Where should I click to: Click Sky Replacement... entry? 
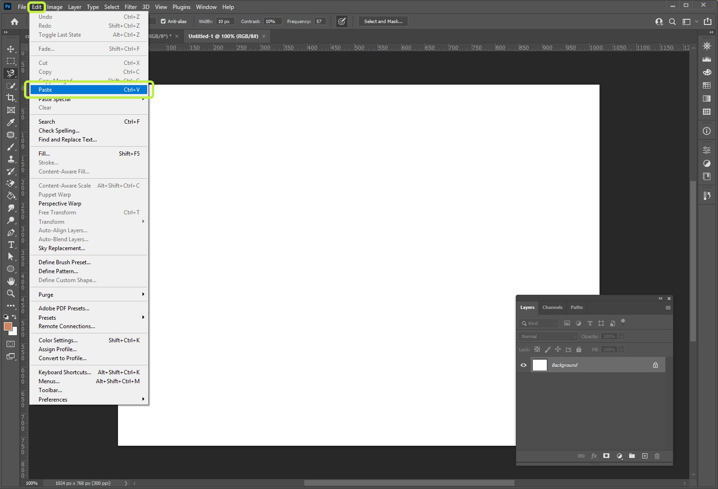pos(89,248)
